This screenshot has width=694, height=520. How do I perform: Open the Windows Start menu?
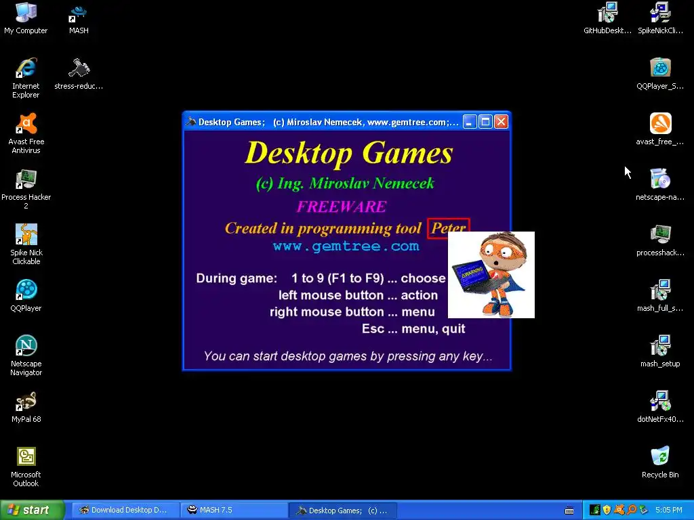[32, 511]
